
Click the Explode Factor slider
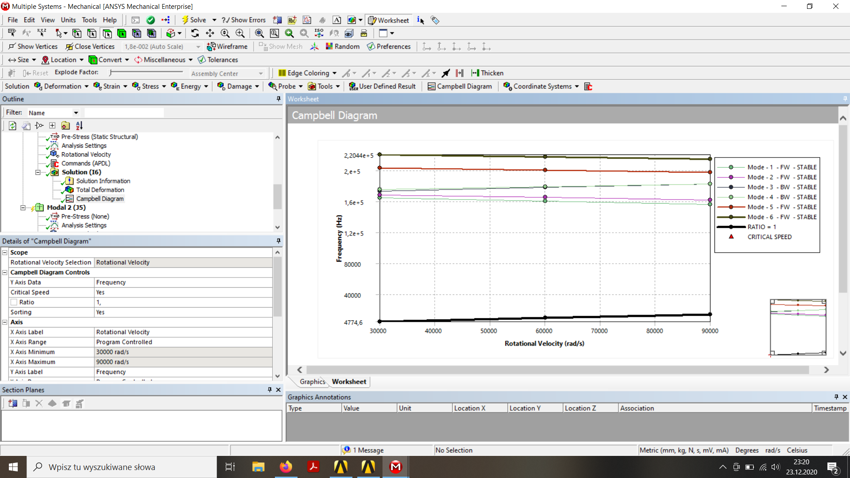point(146,72)
